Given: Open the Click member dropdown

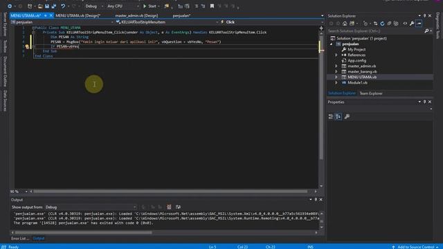Looking at the screenshot, I should coord(271,22).
